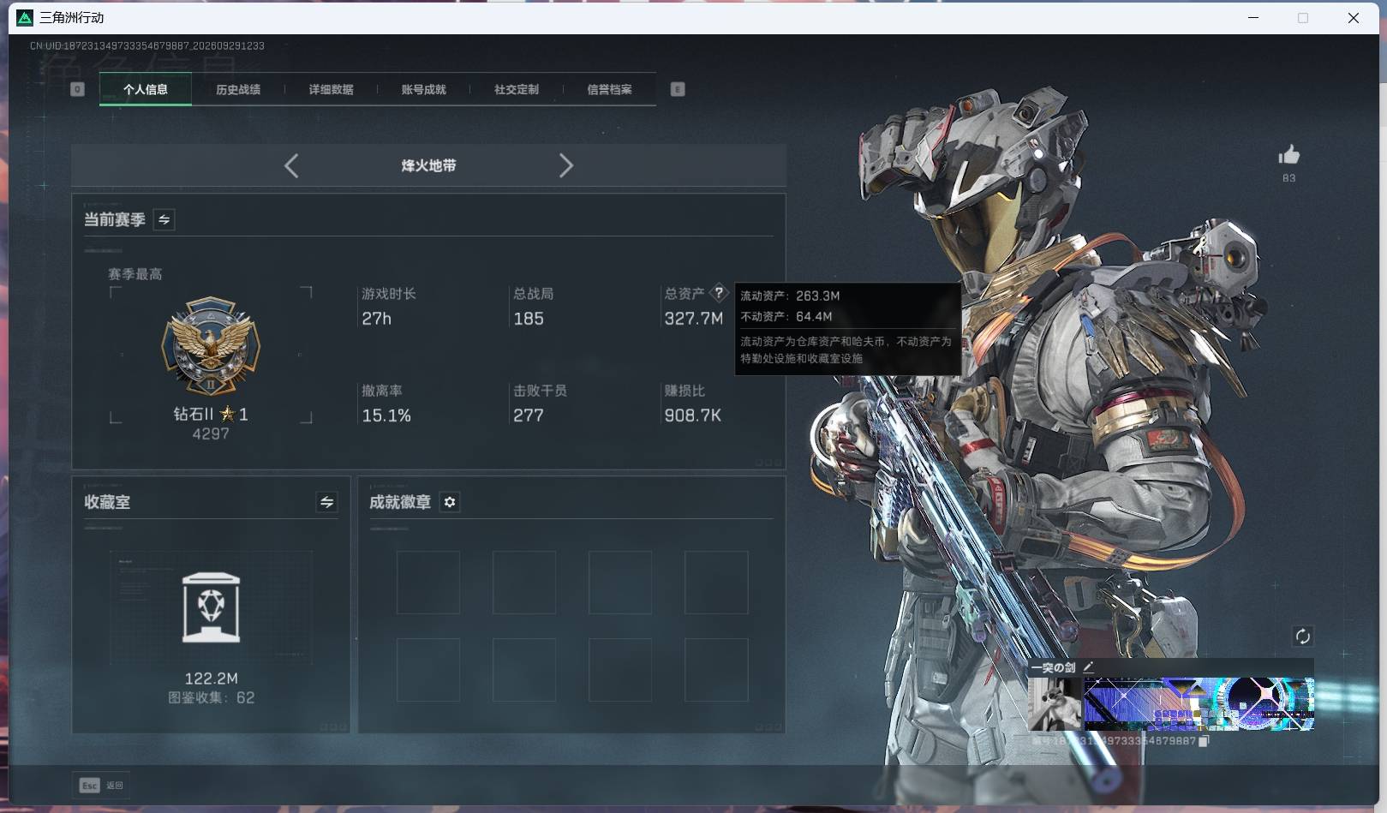Image resolution: width=1387 pixels, height=813 pixels.
Task: Open the 详细数据 tab
Action: (331, 89)
